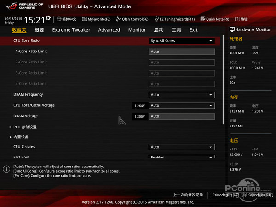Open CPU Core Ratio dropdown
276x207 pixels.
[x=182, y=41]
